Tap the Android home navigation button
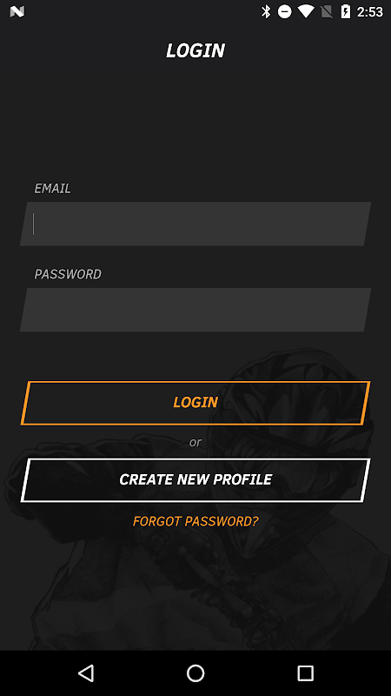Screen dimensions: 391x696 pos(195,673)
